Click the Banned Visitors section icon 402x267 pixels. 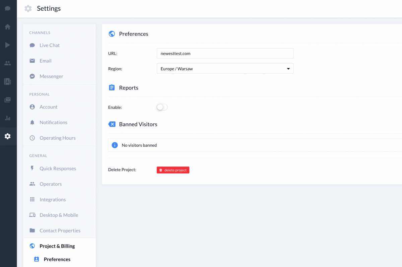coord(112,124)
